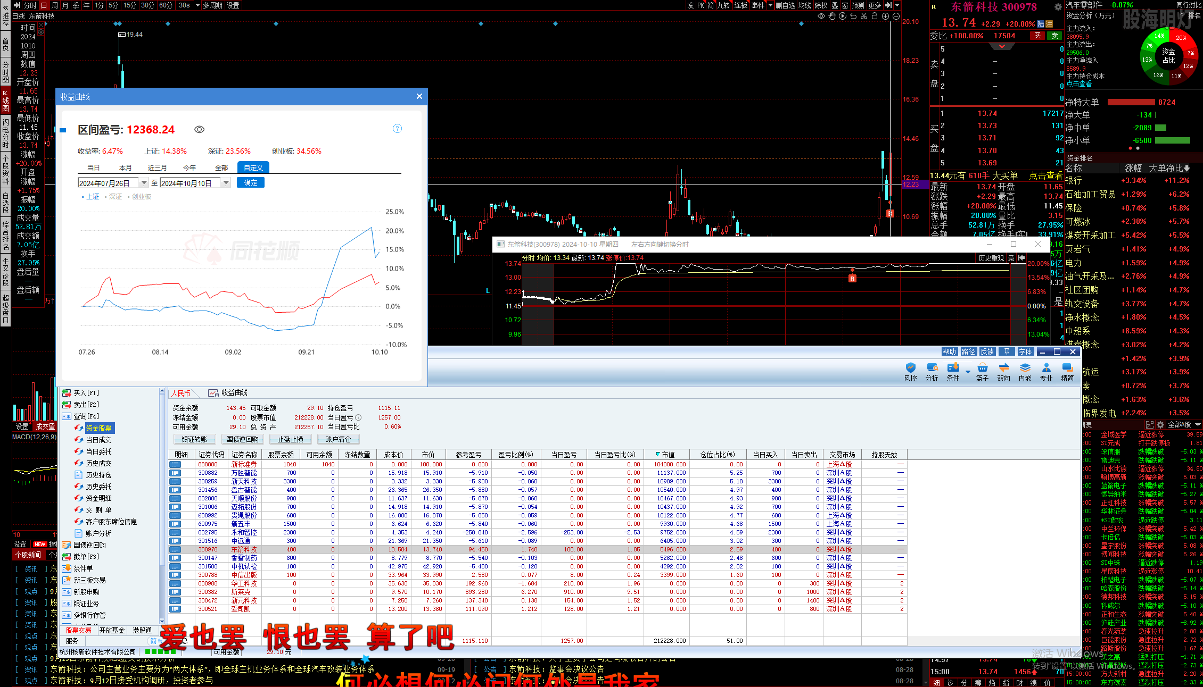Open start date dropdown 2024年07月26日

[143, 183]
